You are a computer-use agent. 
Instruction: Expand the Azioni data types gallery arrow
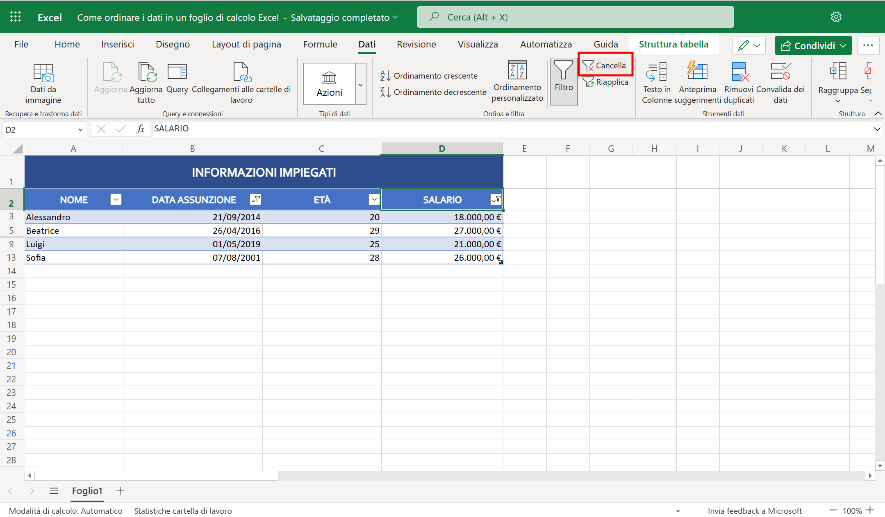[360, 85]
